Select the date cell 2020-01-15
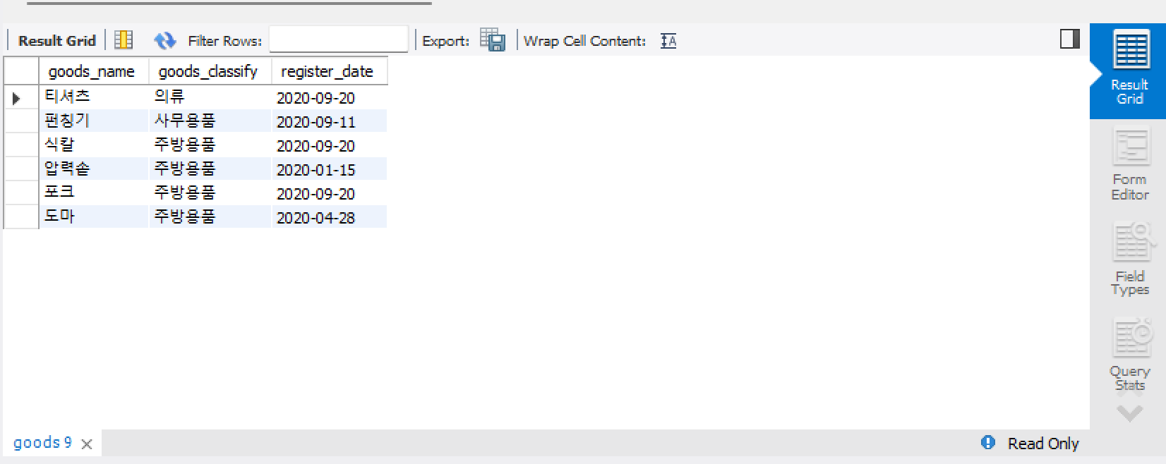Screen dimensions: 1166x464 click(x=329, y=169)
